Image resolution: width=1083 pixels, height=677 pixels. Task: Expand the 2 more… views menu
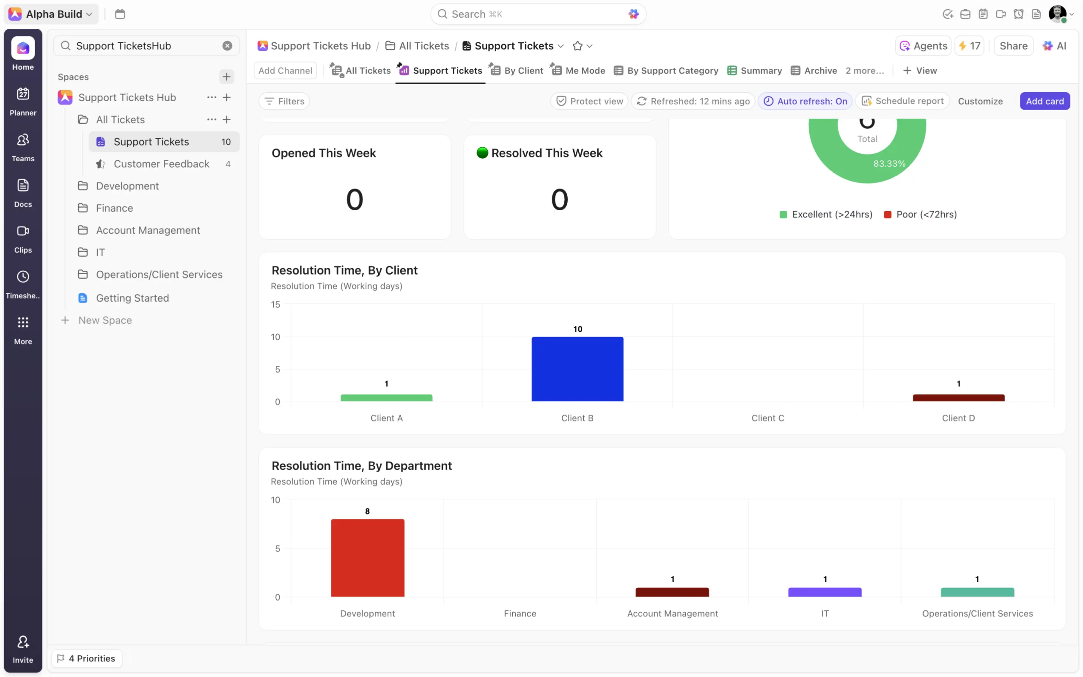coord(864,71)
